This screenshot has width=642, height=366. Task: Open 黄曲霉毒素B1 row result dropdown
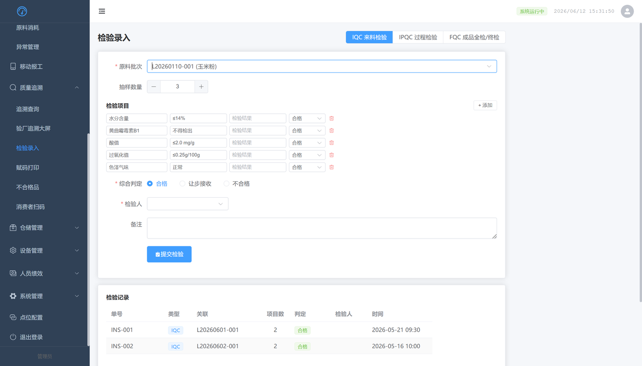tap(307, 131)
